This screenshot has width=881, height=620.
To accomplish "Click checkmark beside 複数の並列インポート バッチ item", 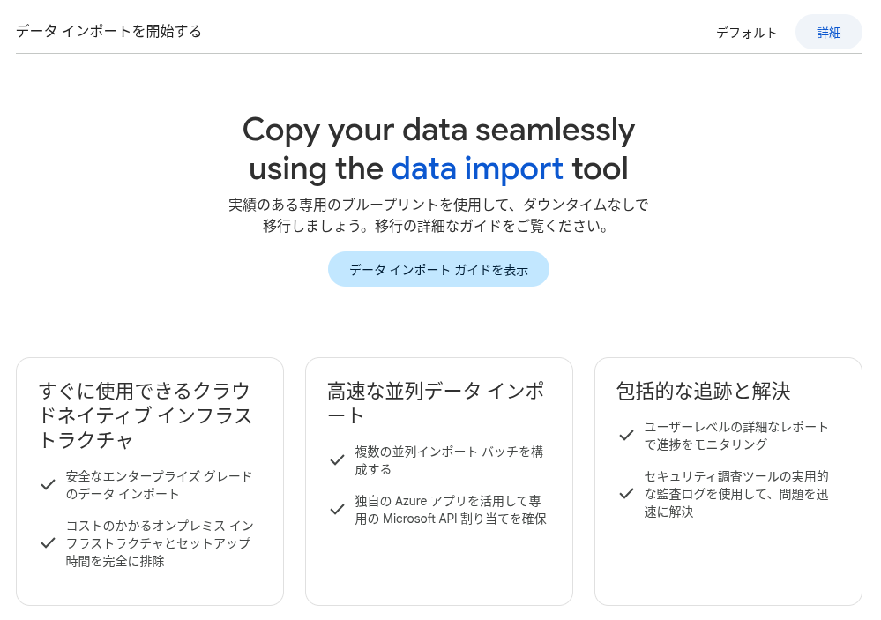I will [337, 460].
